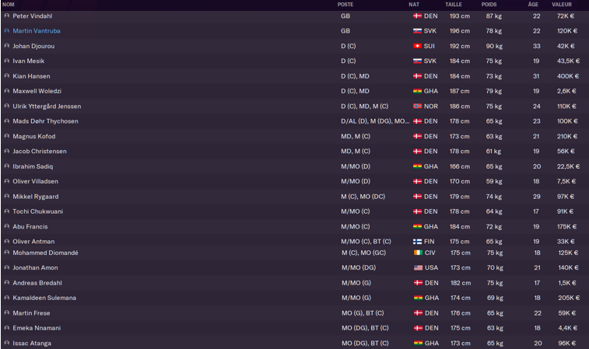The width and height of the screenshot is (589, 349).
Task: Select Issac Atanga's value 96K €
Action: [567, 343]
